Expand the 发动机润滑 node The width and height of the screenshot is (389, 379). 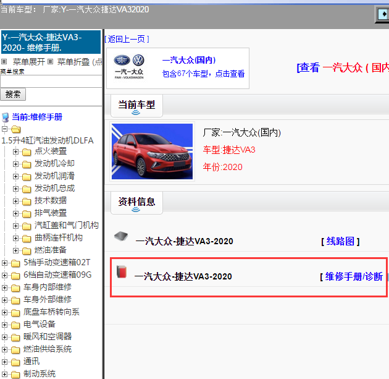click(x=15, y=176)
